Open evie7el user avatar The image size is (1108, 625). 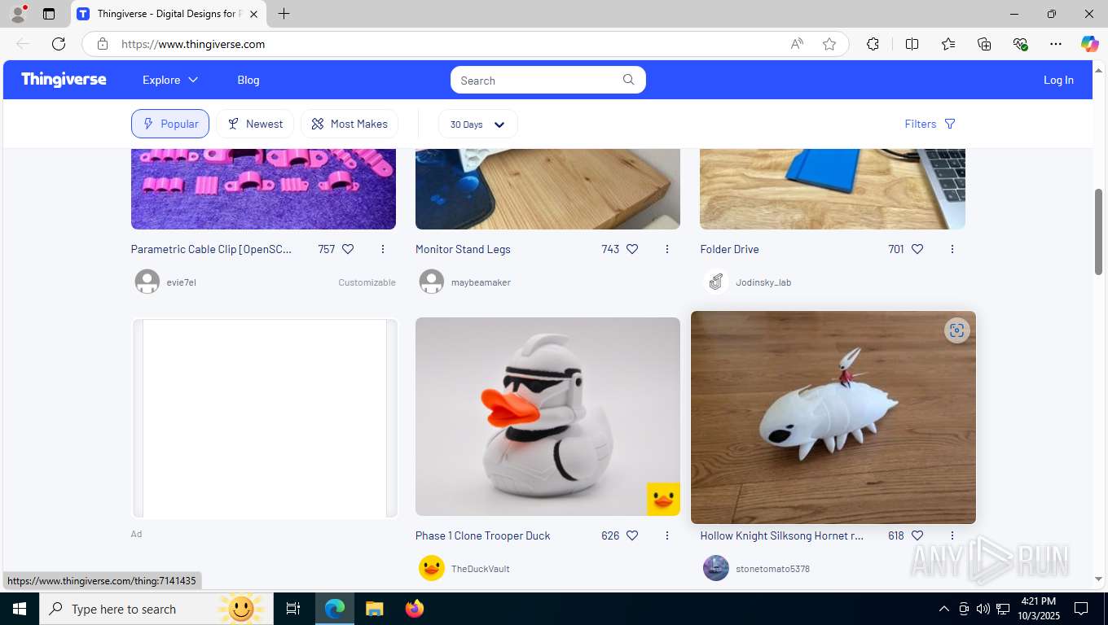pos(147,282)
